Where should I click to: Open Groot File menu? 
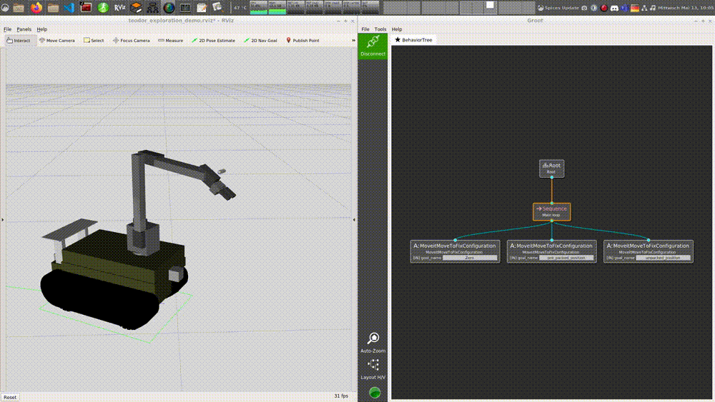[365, 29]
